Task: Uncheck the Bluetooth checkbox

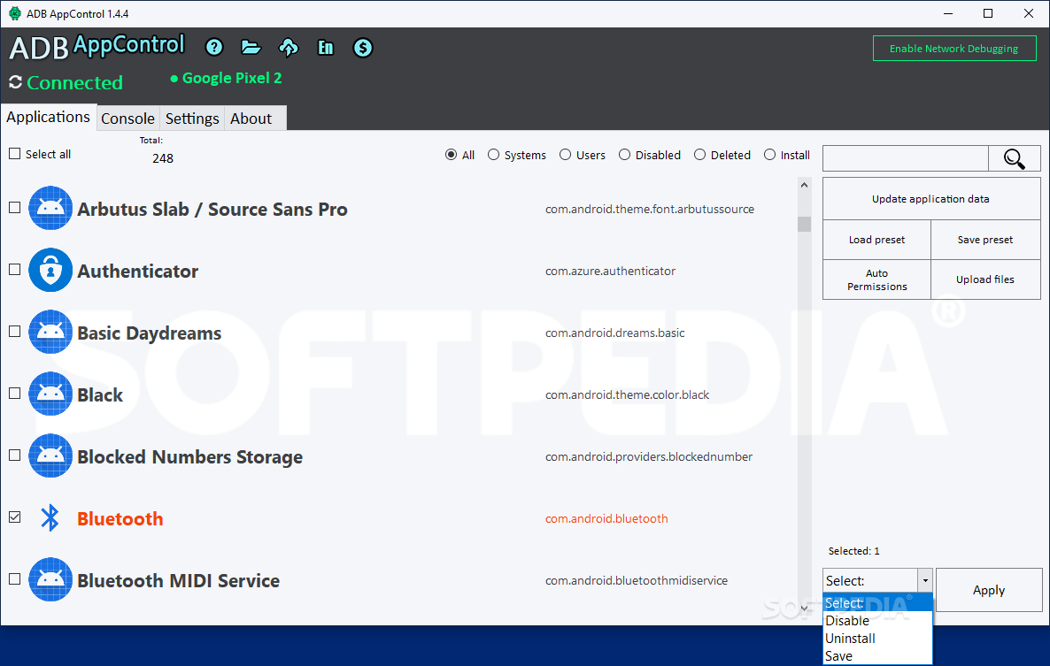Action: (15, 517)
